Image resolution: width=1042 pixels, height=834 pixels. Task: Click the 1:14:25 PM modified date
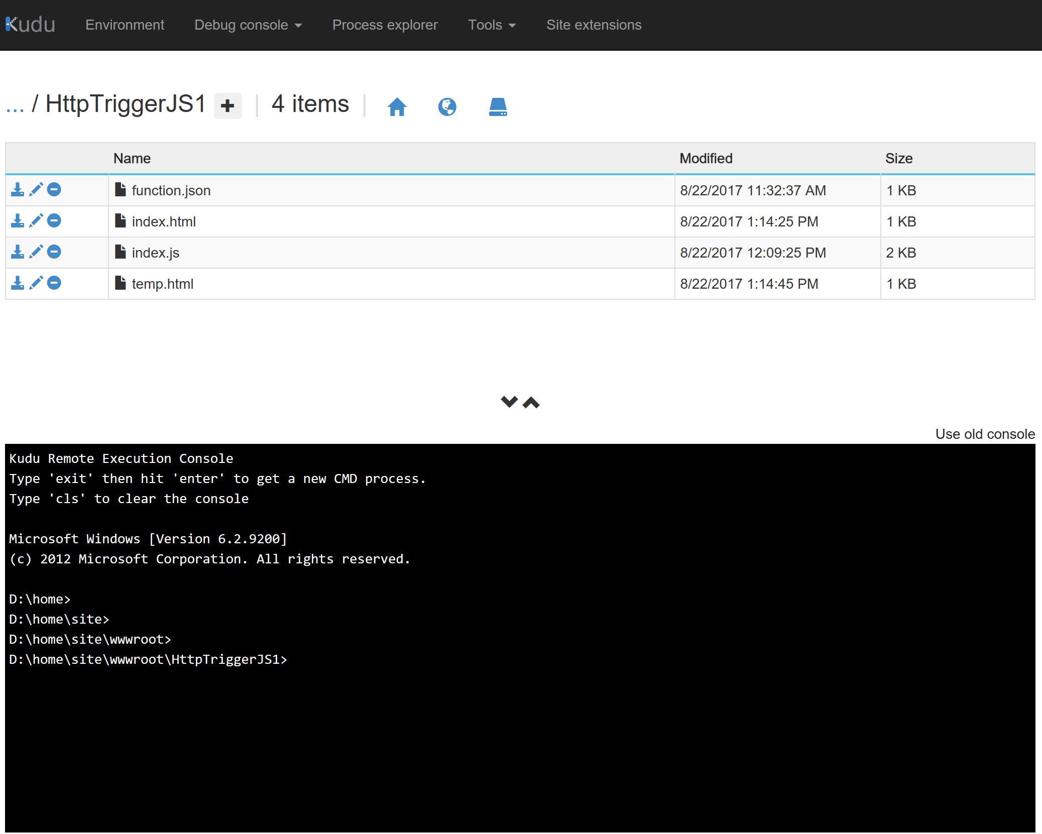tap(749, 222)
